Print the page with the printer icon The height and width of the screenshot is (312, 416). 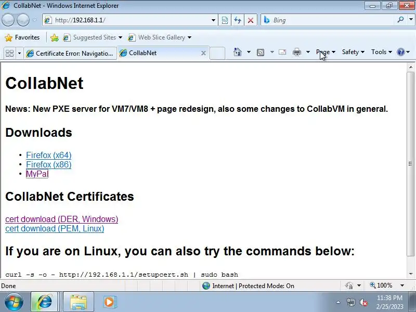click(x=297, y=52)
